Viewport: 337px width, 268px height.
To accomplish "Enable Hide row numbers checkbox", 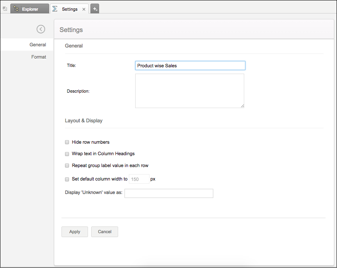I will [x=67, y=142].
